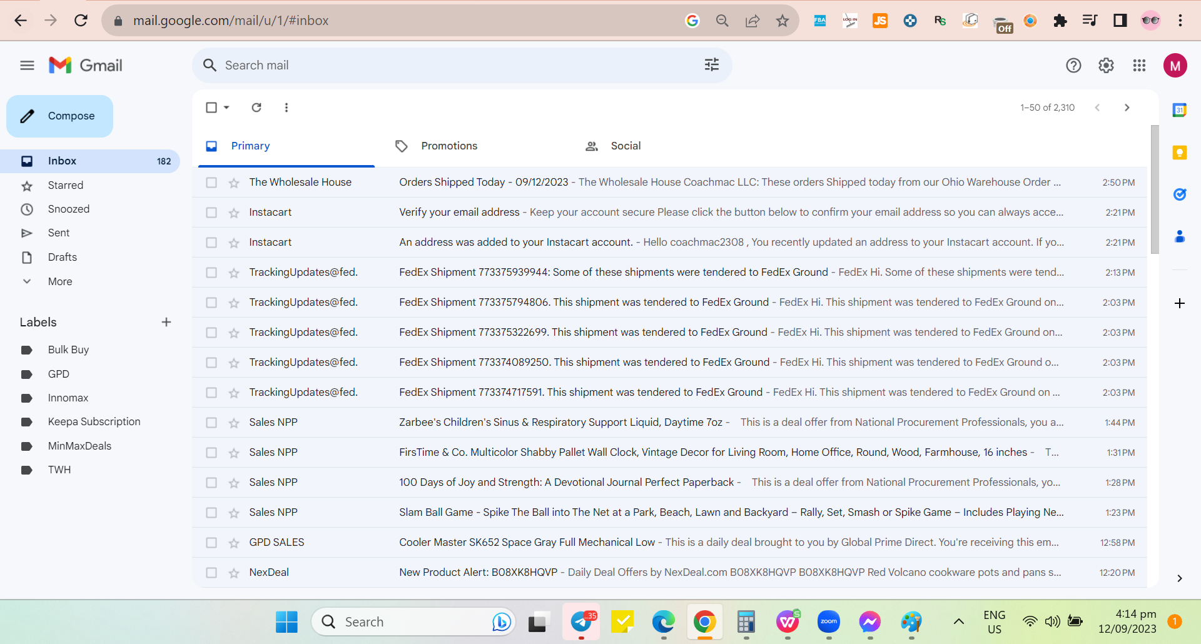Screen dimensions: 1201x644
Task: Show hidden system tray icons
Action: (x=958, y=621)
